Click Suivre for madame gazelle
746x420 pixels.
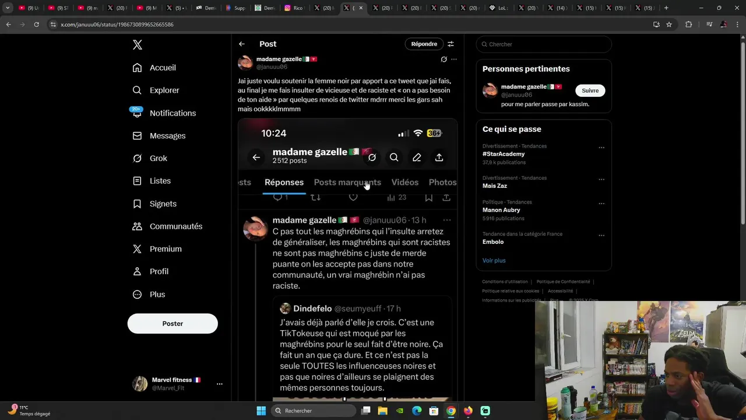coord(590,90)
